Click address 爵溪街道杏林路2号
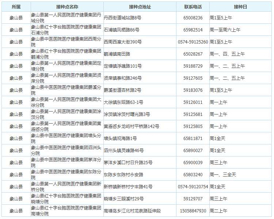Viewport: 274px width, 219px height. click(122, 90)
